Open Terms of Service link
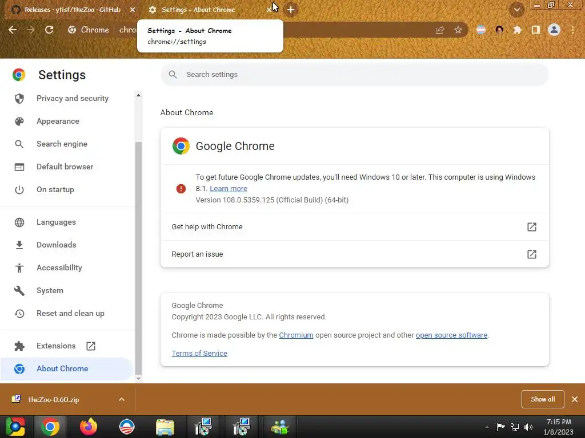This screenshot has height=438, width=585. 199,354
